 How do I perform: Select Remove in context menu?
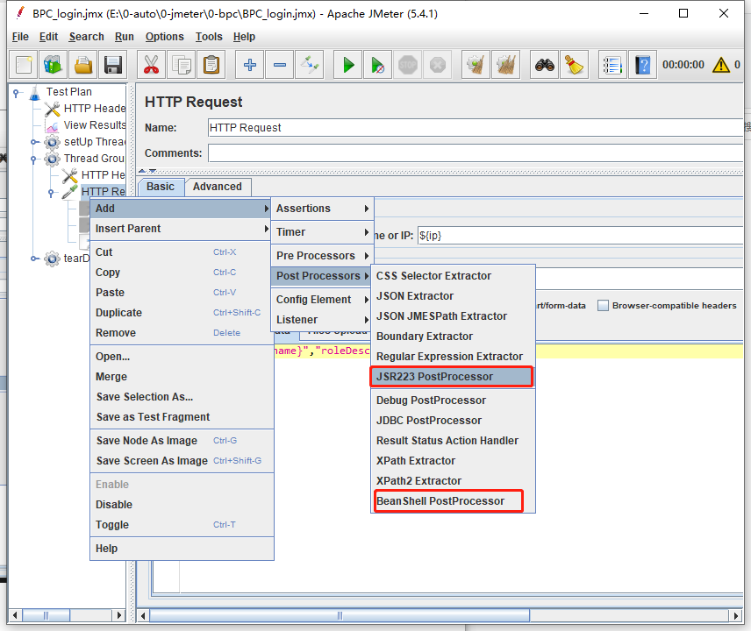point(182,333)
